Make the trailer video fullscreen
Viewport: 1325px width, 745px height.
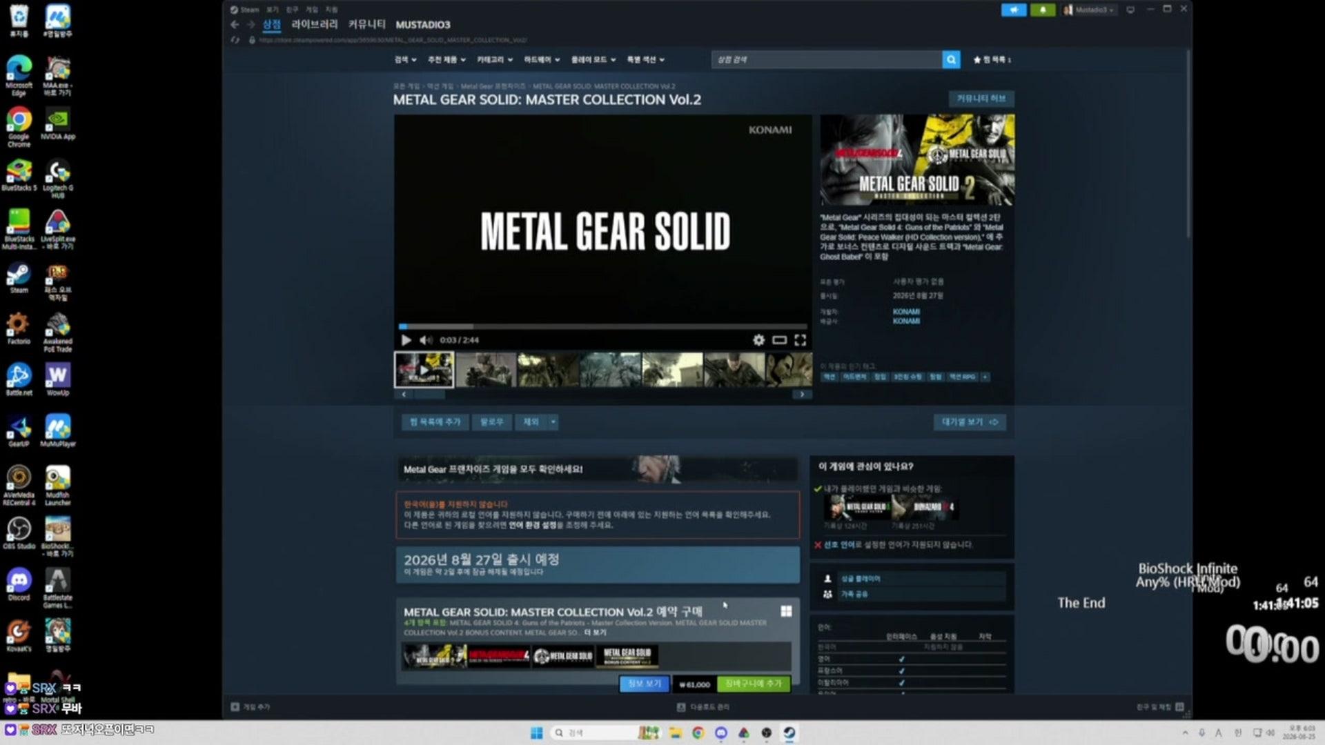point(800,340)
